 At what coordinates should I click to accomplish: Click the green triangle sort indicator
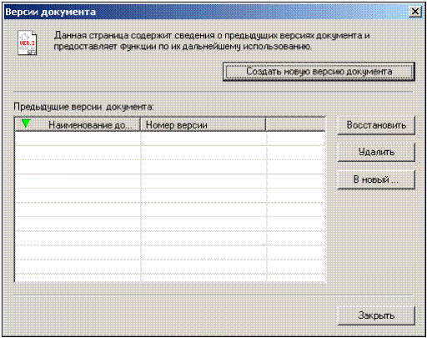(26, 124)
